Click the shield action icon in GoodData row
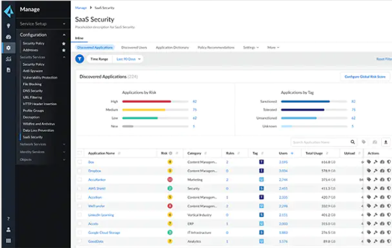 coord(389,241)
